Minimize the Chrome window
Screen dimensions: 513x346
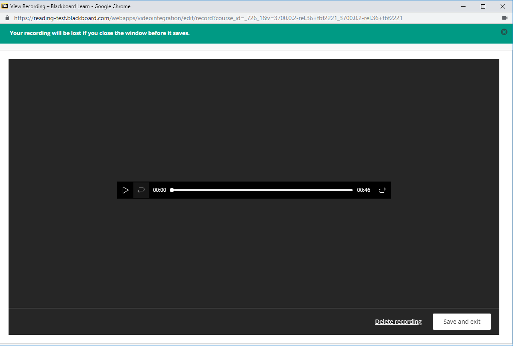click(463, 6)
